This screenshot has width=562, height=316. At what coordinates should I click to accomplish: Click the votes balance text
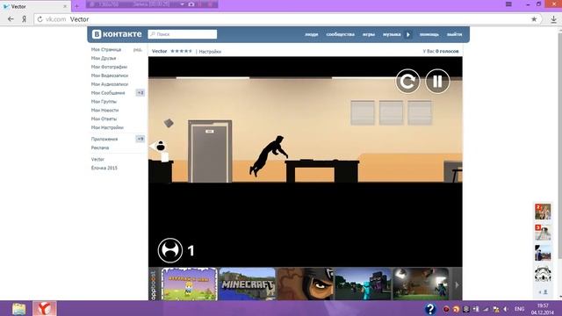pyautogui.click(x=441, y=51)
